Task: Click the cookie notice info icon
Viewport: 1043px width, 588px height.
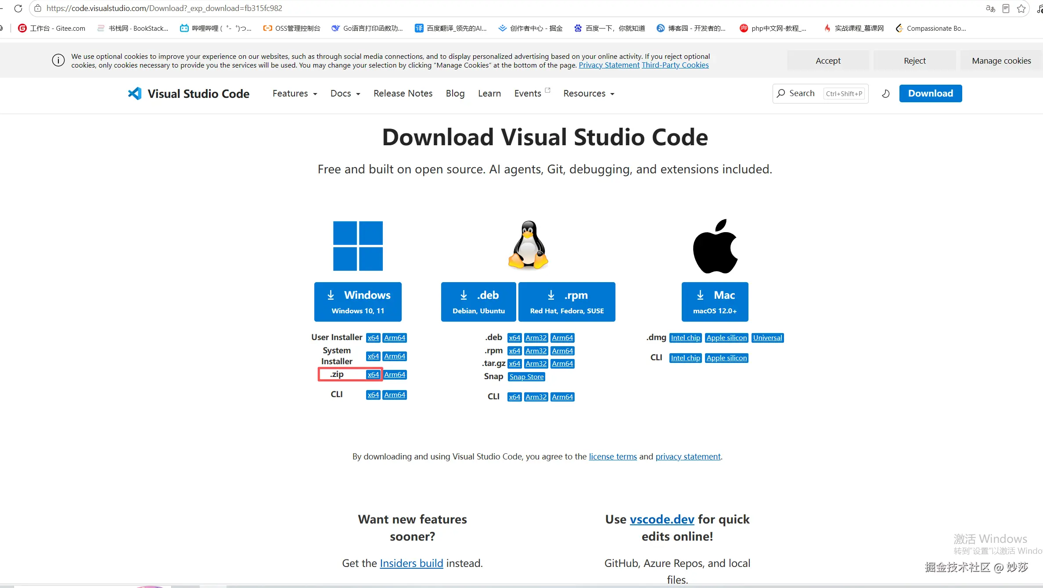Action: tap(58, 60)
